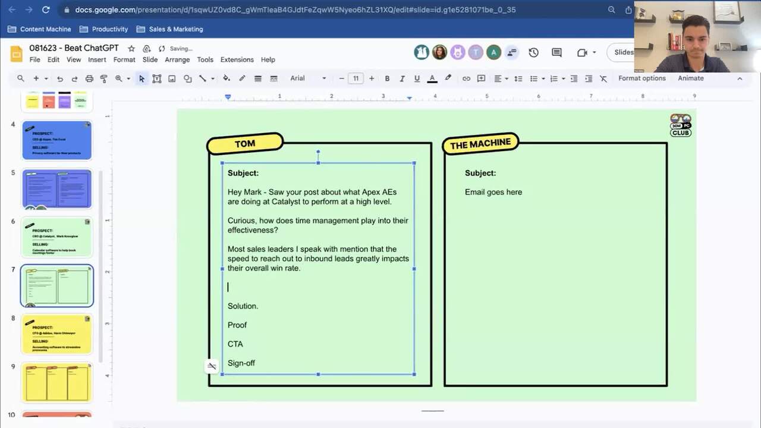This screenshot has width=761, height=428.
Task: Open the Animate panel
Action: click(x=691, y=78)
